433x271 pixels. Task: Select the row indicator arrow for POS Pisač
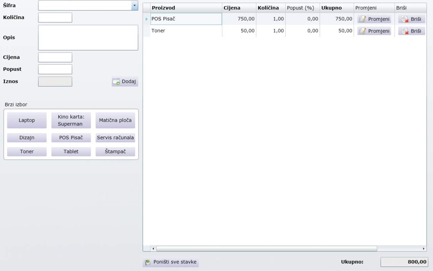point(146,19)
